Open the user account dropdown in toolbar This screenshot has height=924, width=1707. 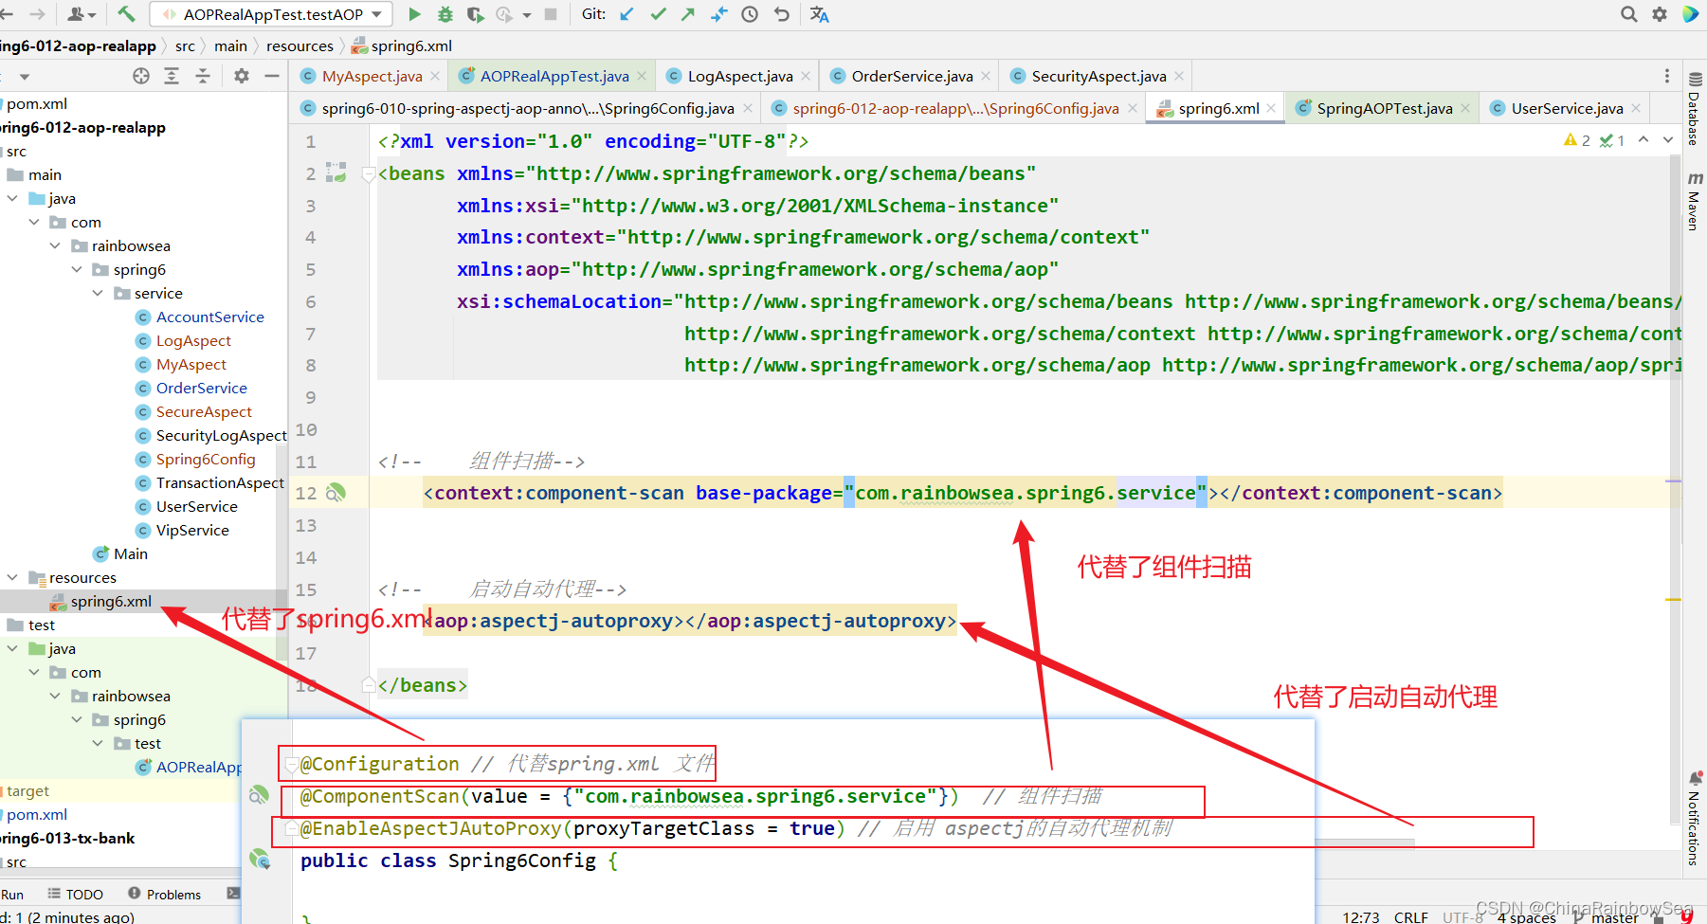(x=82, y=14)
